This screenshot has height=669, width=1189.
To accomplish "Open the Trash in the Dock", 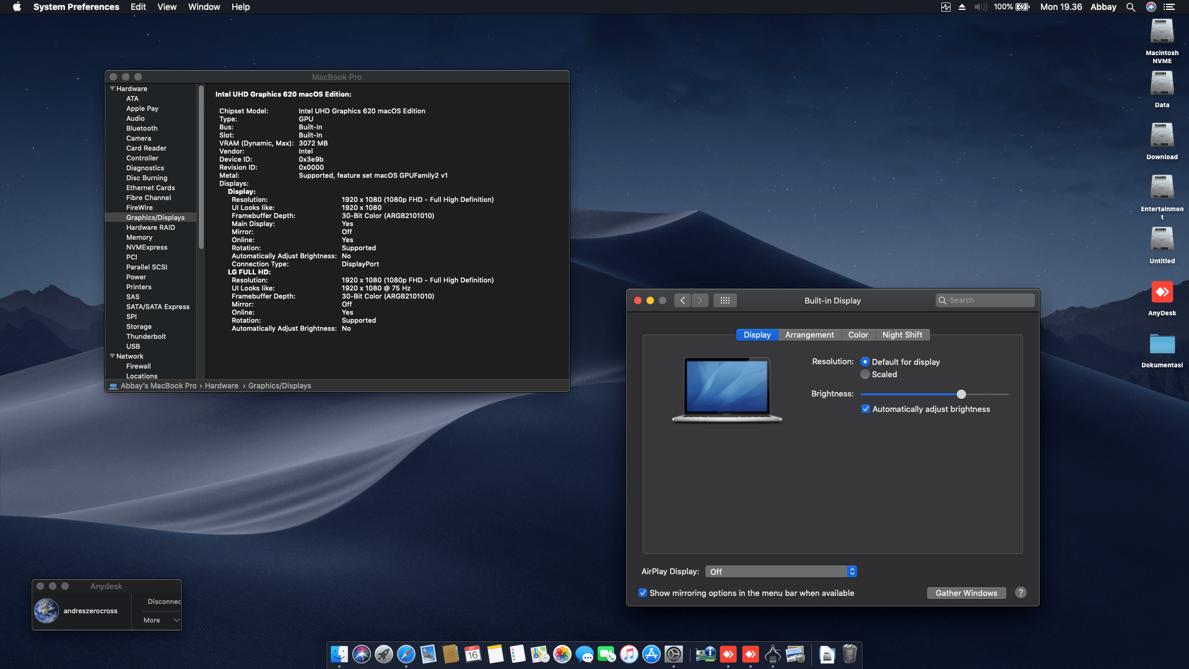I will (x=850, y=655).
